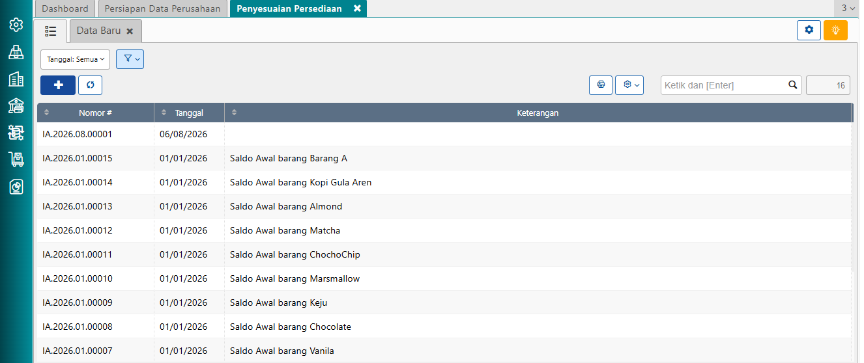Open the Data Baru sub-tab
Screen dimensions: 864x363
98,31
